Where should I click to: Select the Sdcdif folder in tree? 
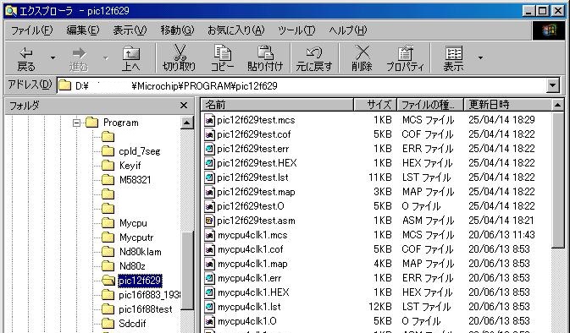pyautogui.click(x=132, y=323)
